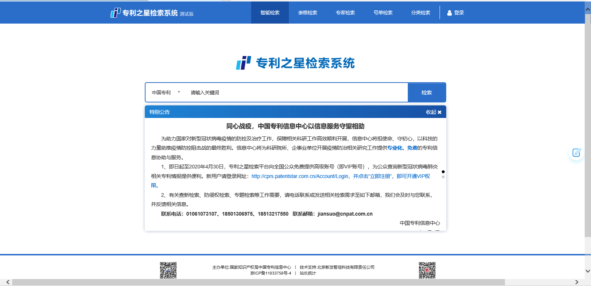Click the phone number 01061073107 text
This screenshot has height=286, width=591.
click(202, 214)
